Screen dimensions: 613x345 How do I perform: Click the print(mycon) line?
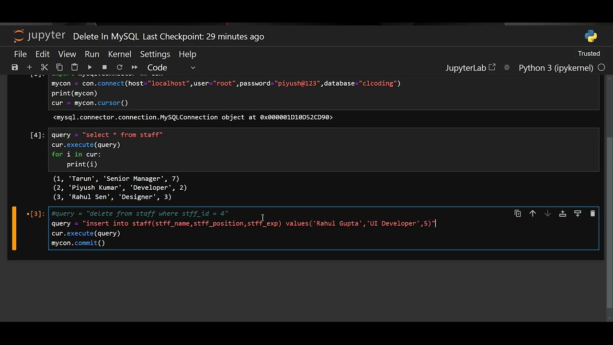tap(74, 93)
